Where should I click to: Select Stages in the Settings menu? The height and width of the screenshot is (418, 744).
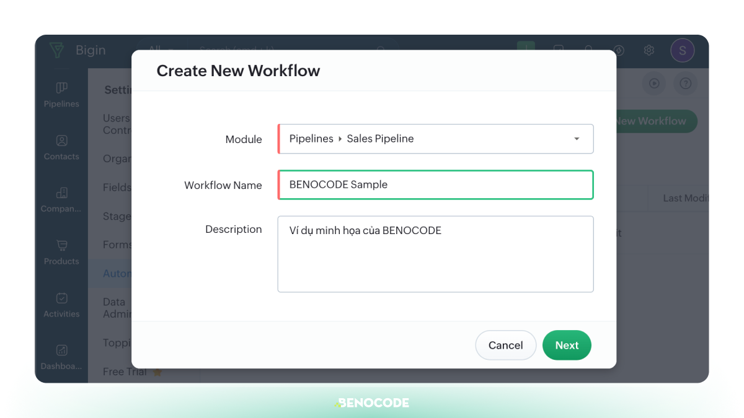click(117, 216)
